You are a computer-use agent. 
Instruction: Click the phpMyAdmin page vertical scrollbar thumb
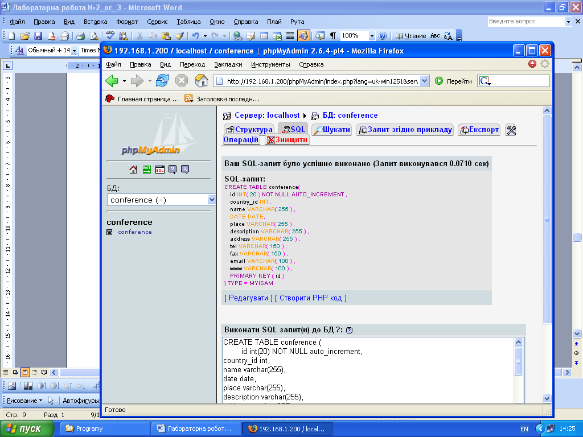point(547,219)
